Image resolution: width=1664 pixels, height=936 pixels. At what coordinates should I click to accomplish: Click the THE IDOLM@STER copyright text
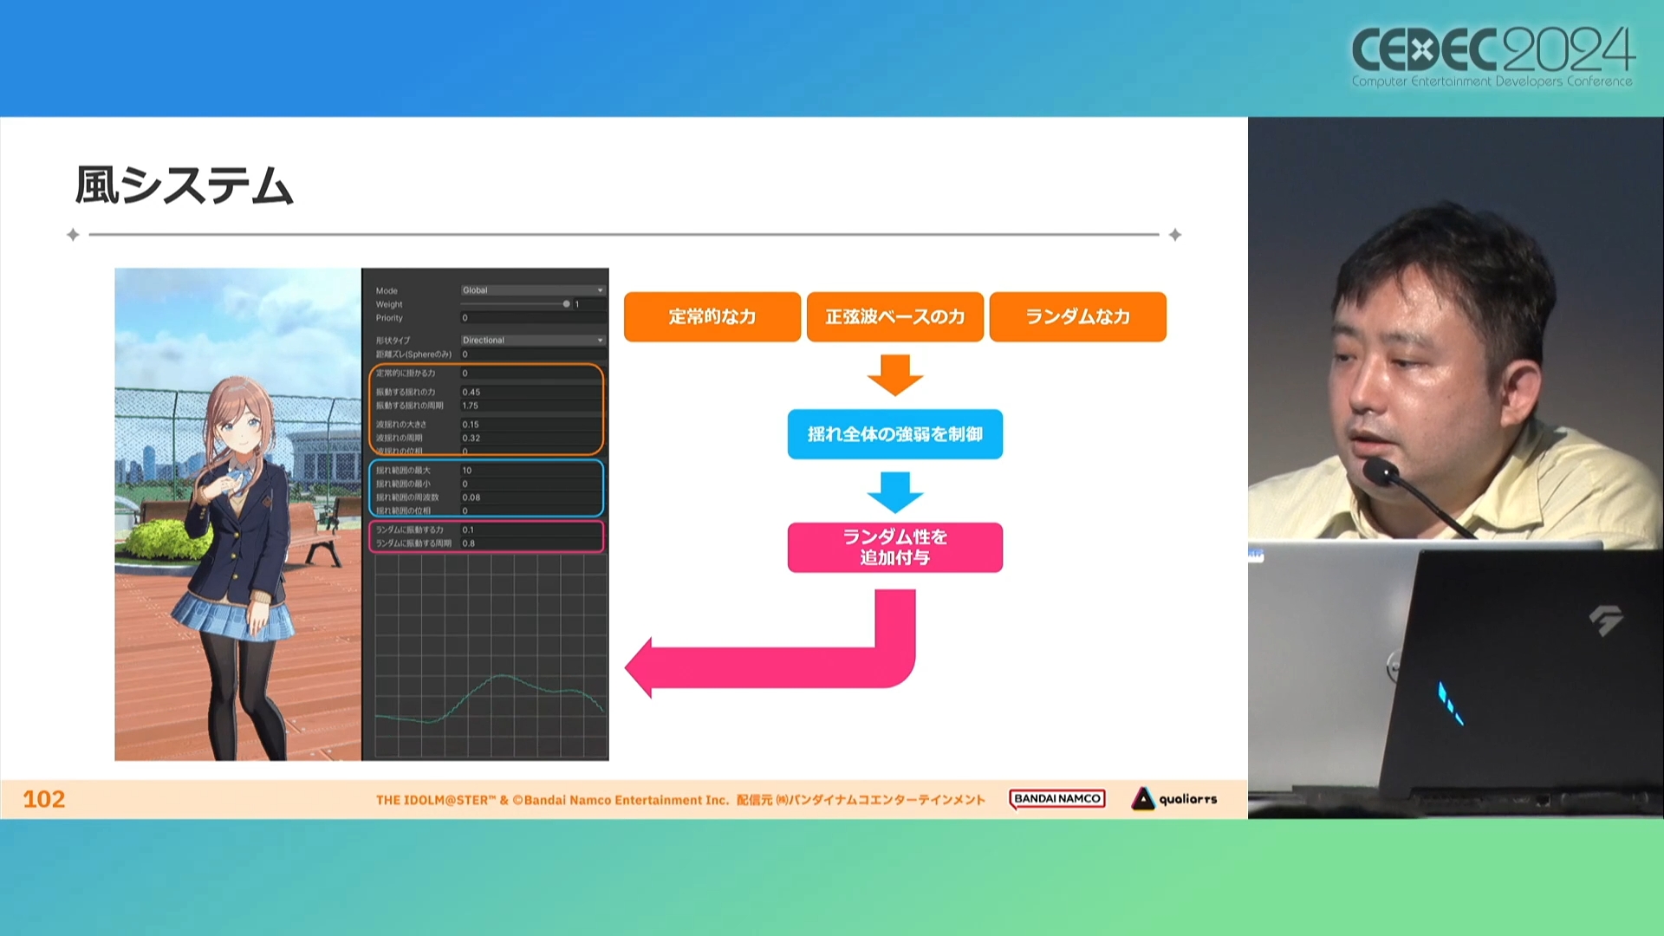(x=680, y=800)
